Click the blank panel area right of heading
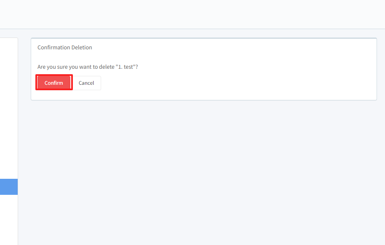The image size is (385, 245). coord(232,48)
